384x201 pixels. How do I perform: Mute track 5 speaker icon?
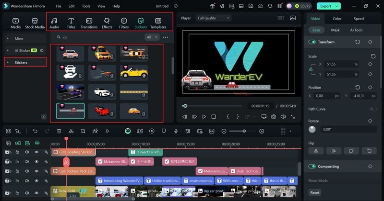27,152
